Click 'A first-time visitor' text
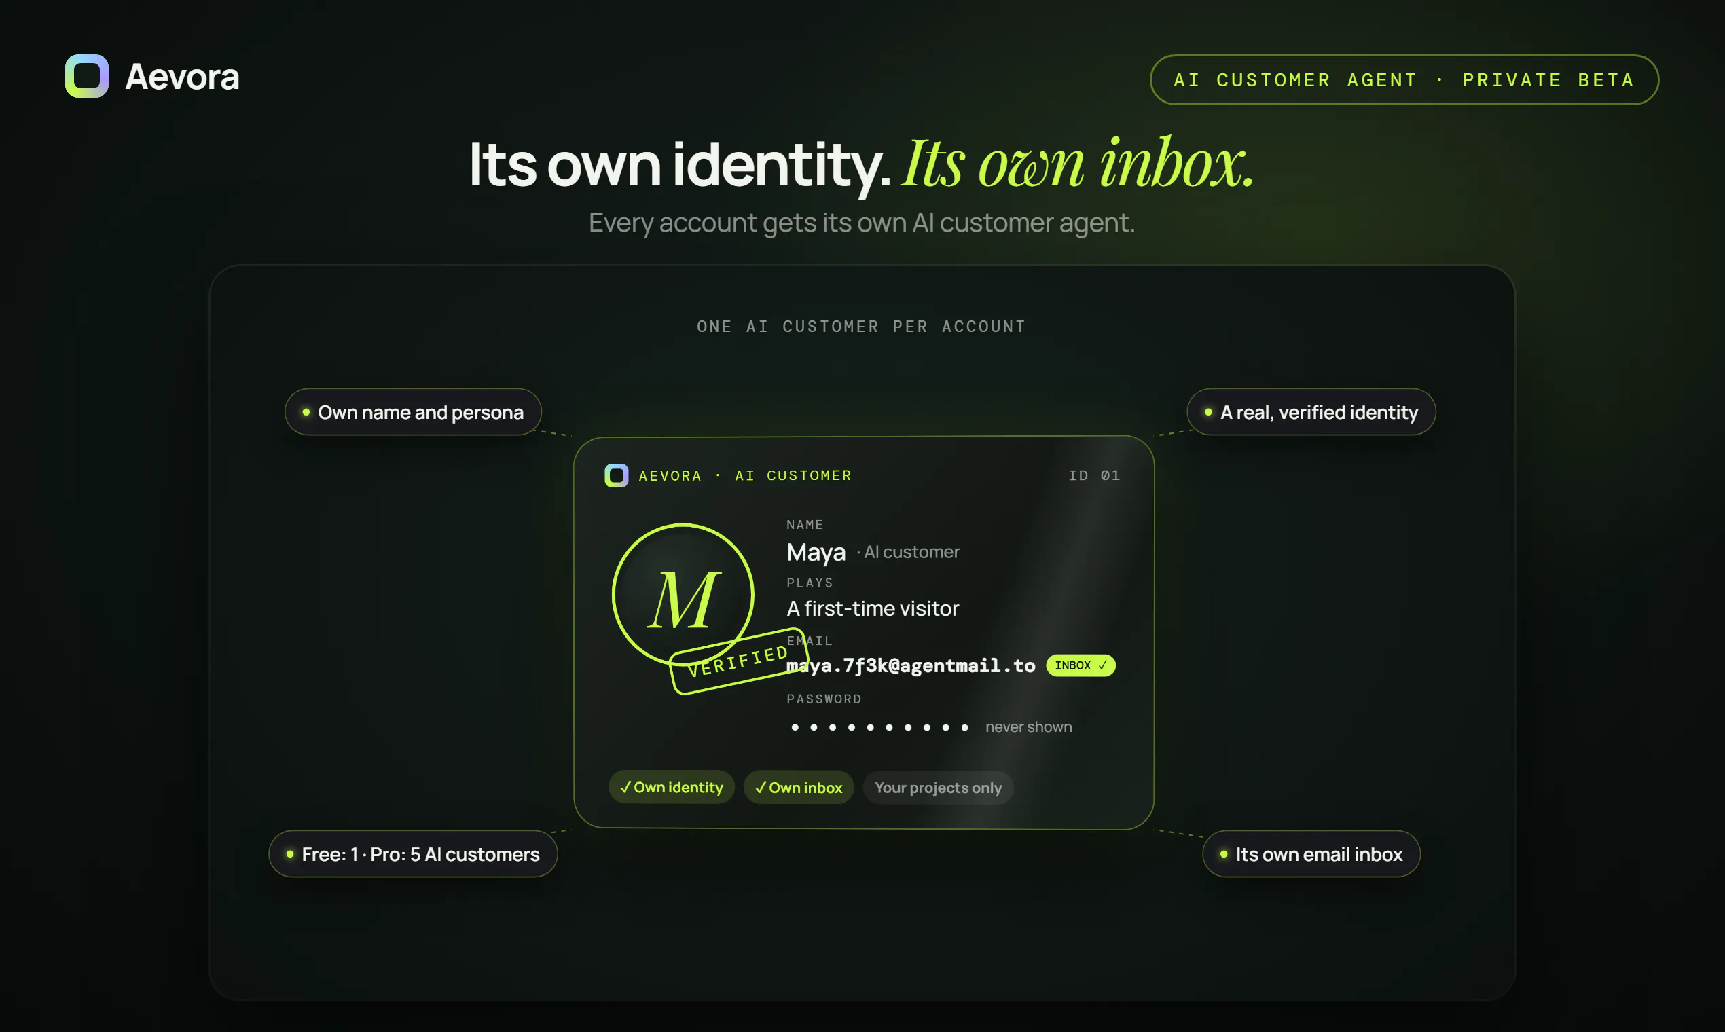The height and width of the screenshot is (1032, 1725). click(x=872, y=608)
